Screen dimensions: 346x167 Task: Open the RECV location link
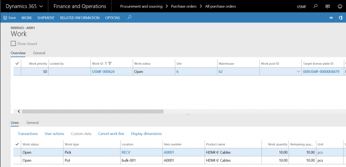(126, 152)
